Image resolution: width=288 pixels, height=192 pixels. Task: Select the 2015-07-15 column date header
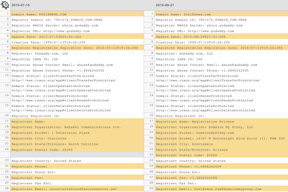(21, 5)
